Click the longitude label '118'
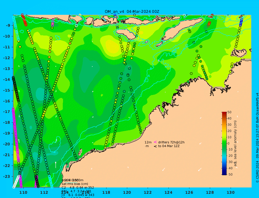 106,192
